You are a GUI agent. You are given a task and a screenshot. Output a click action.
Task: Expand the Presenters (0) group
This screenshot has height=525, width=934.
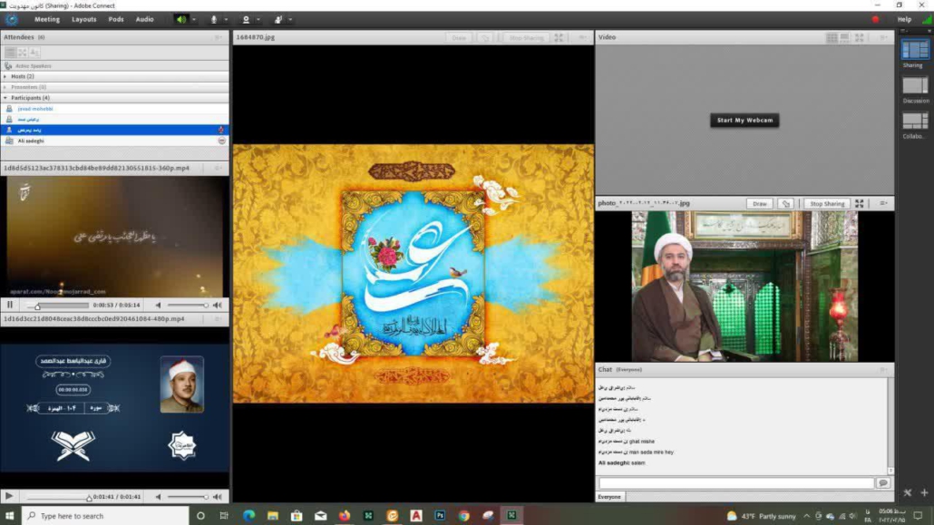click(5, 87)
